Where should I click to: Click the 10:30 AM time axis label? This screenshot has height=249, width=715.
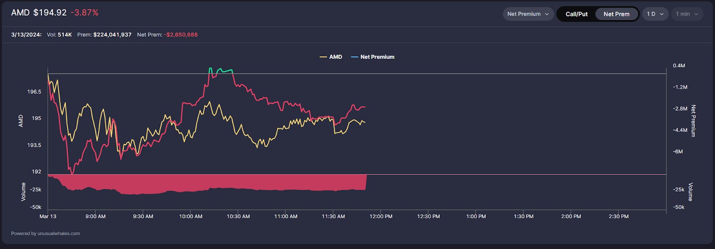pos(238,216)
